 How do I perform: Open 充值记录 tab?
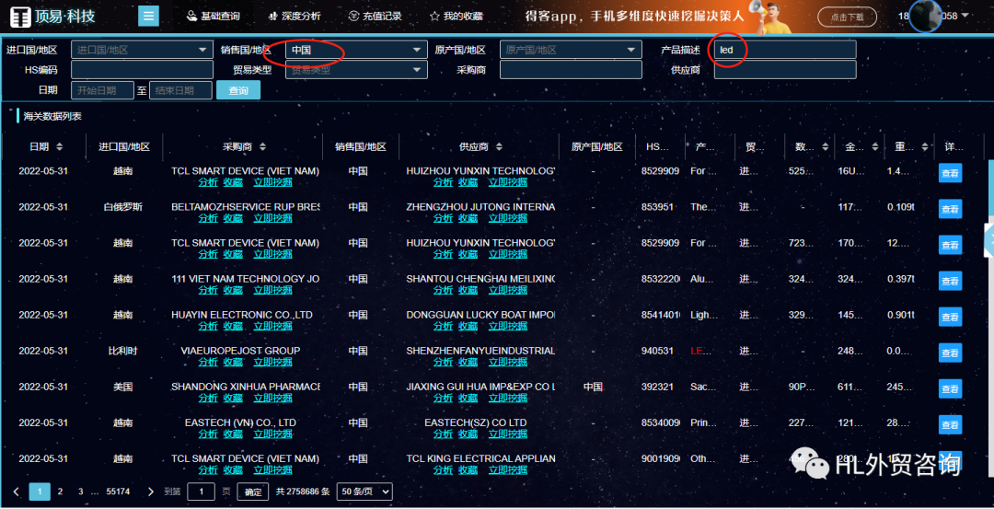[376, 16]
